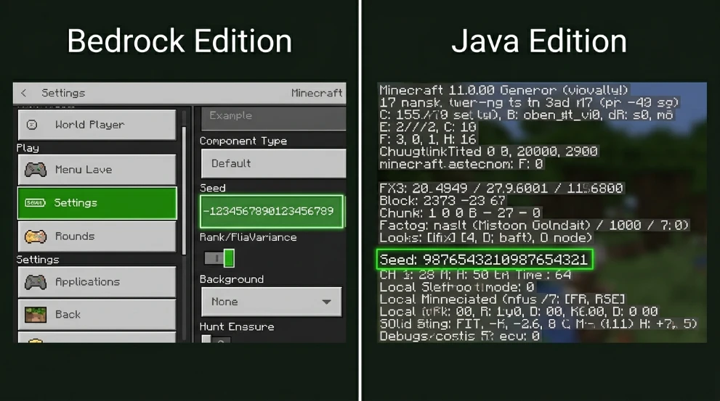Image resolution: width=720 pixels, height=401 pixels.
Task: Click the F: 3, 0, 1, H: 16 line
Action: click(427, 139)
